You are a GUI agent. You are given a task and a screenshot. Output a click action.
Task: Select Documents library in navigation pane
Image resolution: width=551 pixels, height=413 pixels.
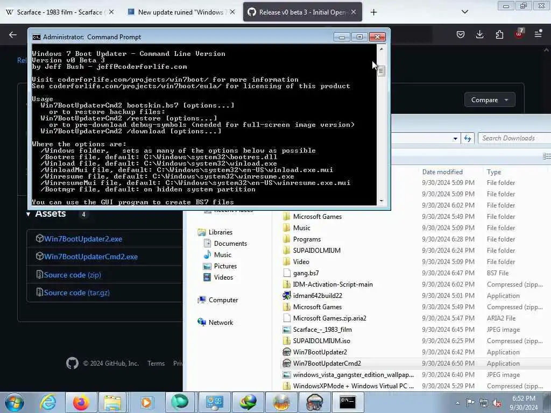230,244
